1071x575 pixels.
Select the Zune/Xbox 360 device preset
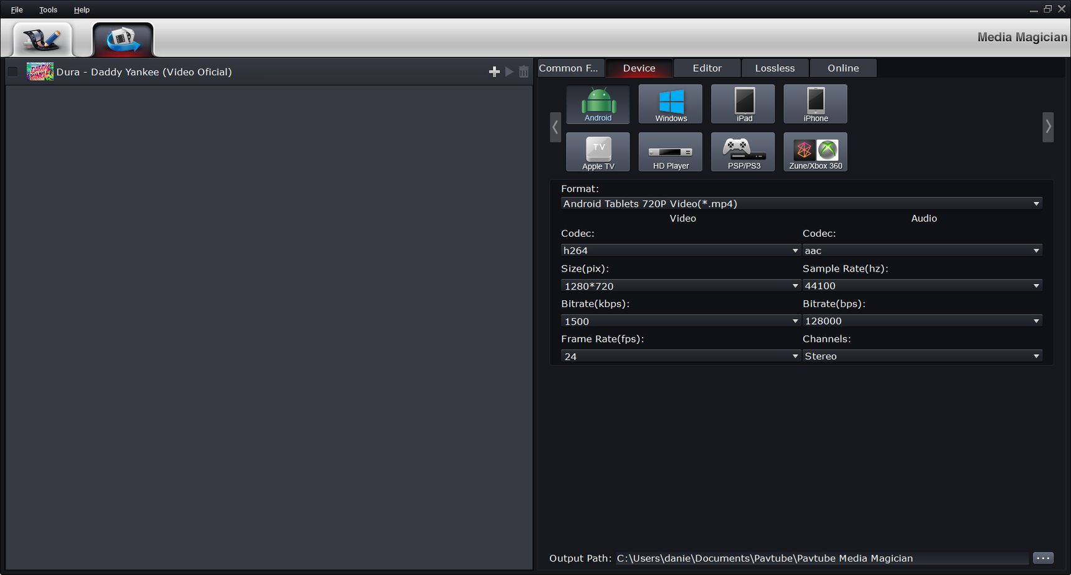tap(816, 152)
